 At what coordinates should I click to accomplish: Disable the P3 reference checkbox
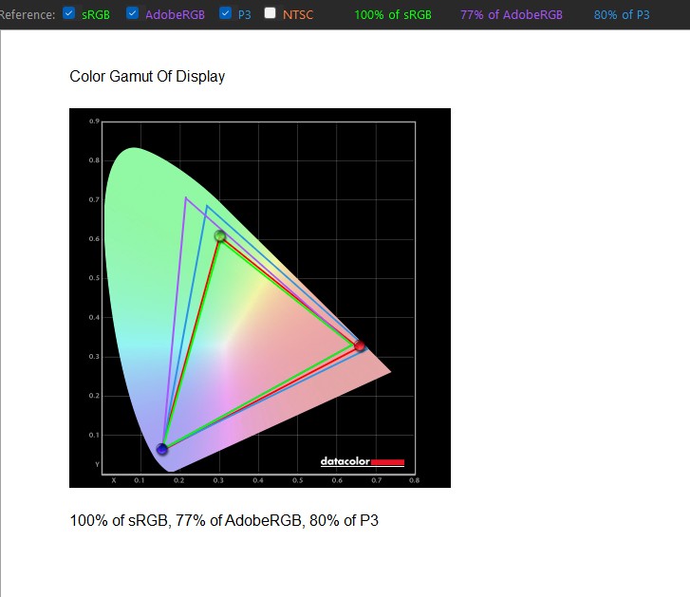[225, 13]
